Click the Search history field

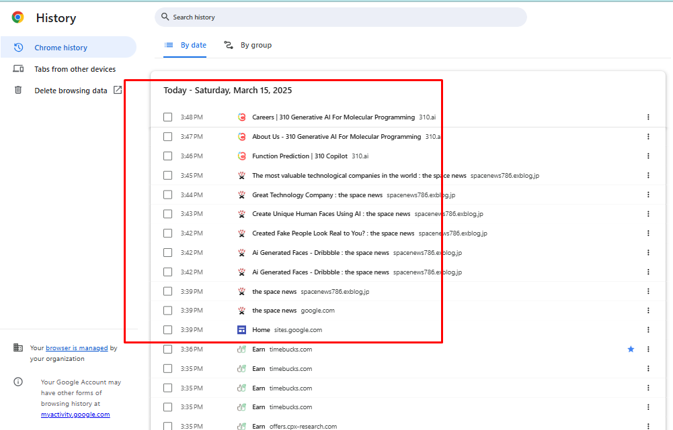pyautogui.click(x=341, y=17)
